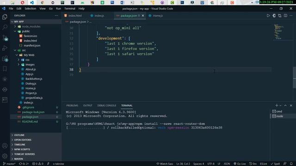Switch to the PROBLEMS panel tab
Image resolution: width=296 pixels, height=166 pixels.
pyautogui.click(x=72, y=106)
